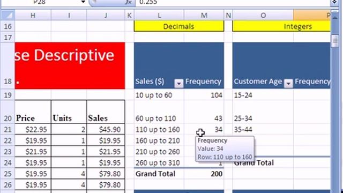Select the '260 up to 310' cell
The image size is (343, 193).
pos(159,162)
